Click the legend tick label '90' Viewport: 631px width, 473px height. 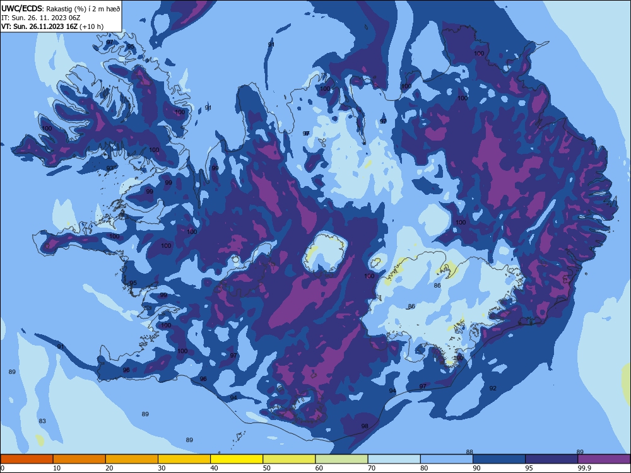pyautogui.click(x=477, y=468)
